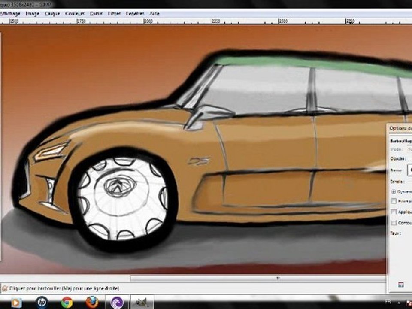Click the smudge tool icon in status bar

pos(5,288)
